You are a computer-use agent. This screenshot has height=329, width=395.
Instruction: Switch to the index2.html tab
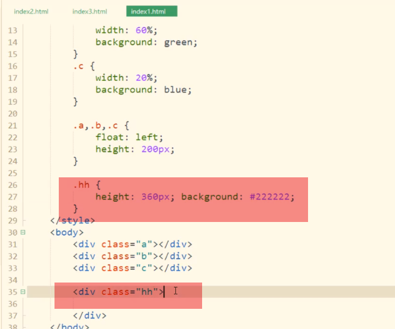point(31,12)
